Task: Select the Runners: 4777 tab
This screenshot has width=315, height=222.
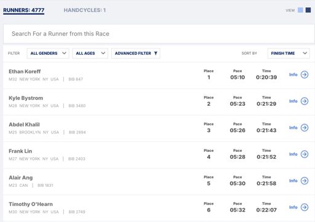Action: 24,10
